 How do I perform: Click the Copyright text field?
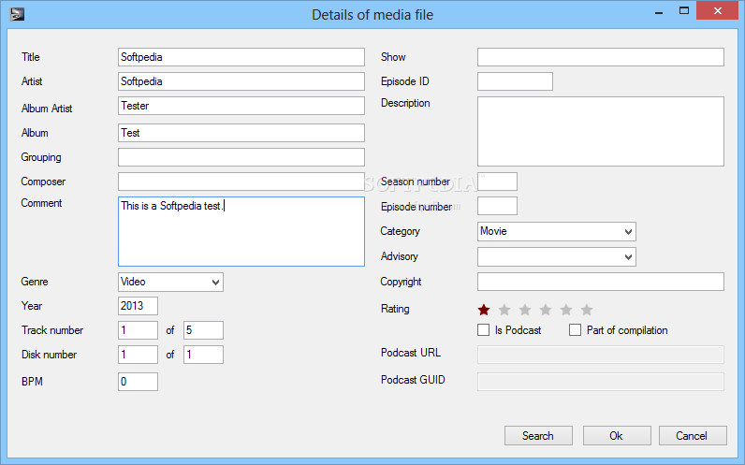(x=601, y=282)
